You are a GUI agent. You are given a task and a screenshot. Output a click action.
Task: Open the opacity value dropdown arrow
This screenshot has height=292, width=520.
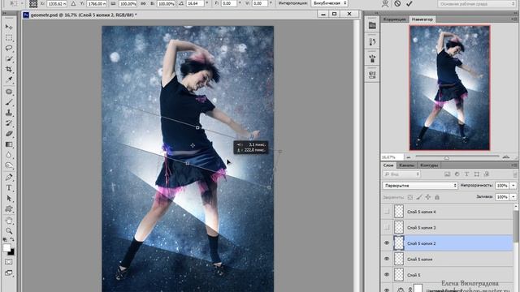click(513, 186)
